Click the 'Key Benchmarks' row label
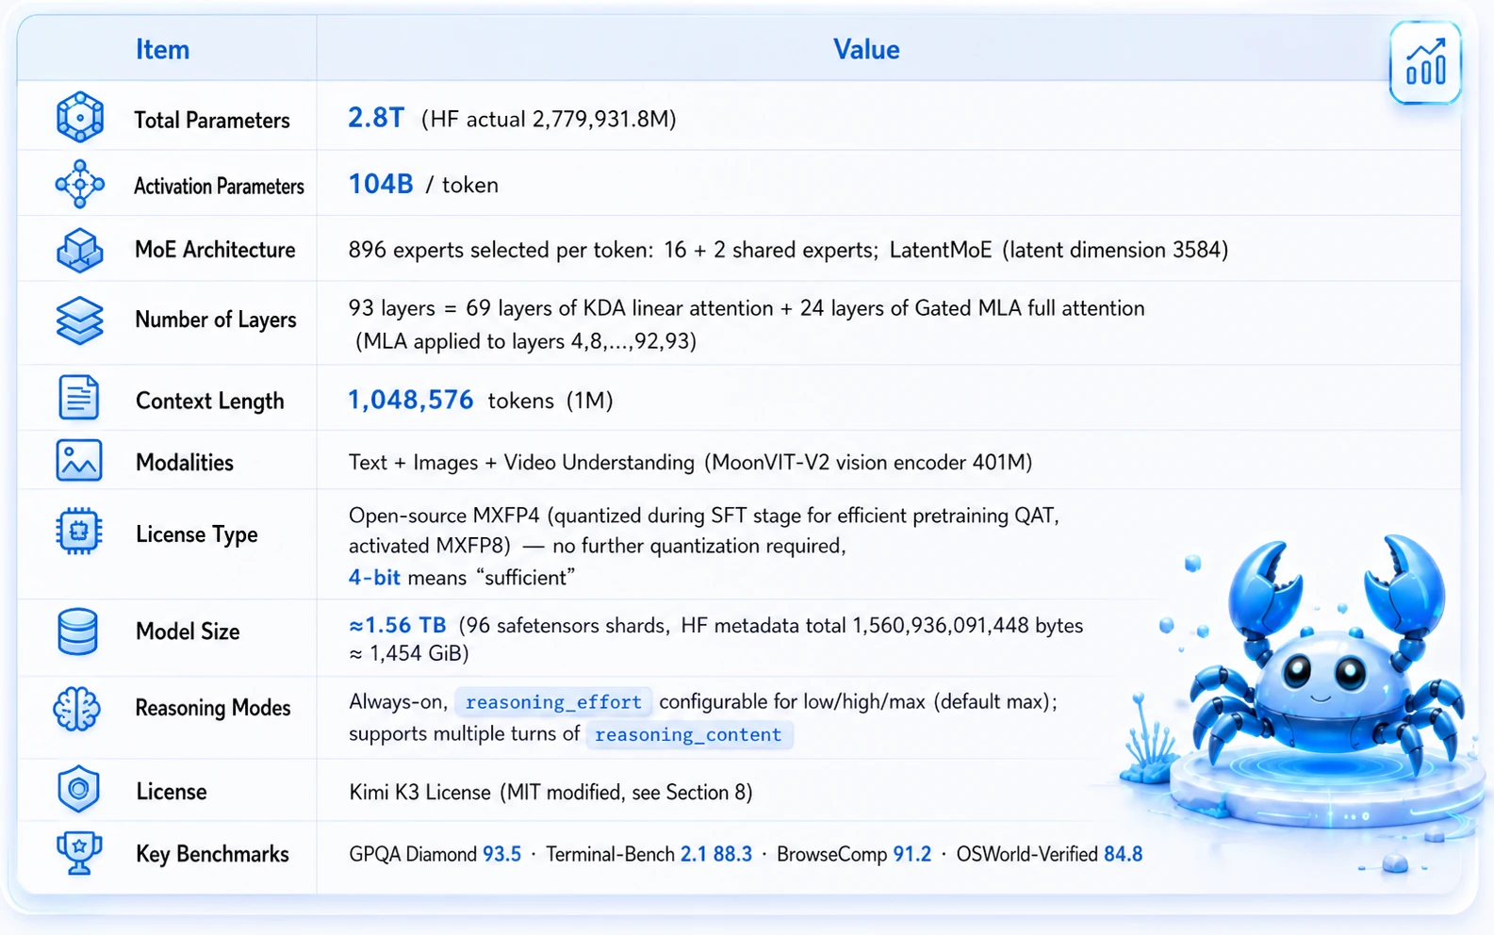Screen dimensions: 1494x935 click(x=212, y=854)
